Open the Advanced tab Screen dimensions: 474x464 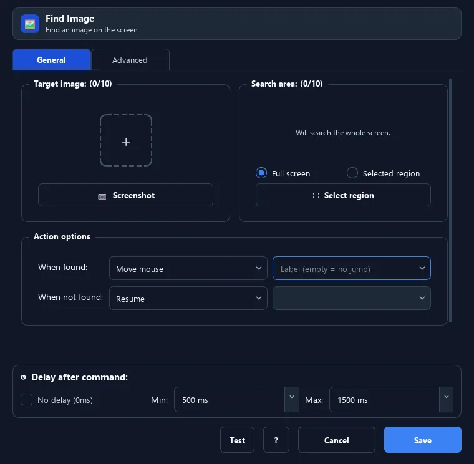(x=130, y=60)
